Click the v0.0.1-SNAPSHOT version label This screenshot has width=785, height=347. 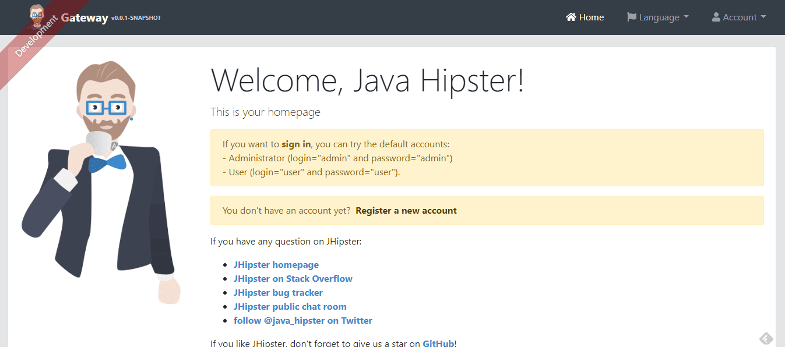[136, 18]
